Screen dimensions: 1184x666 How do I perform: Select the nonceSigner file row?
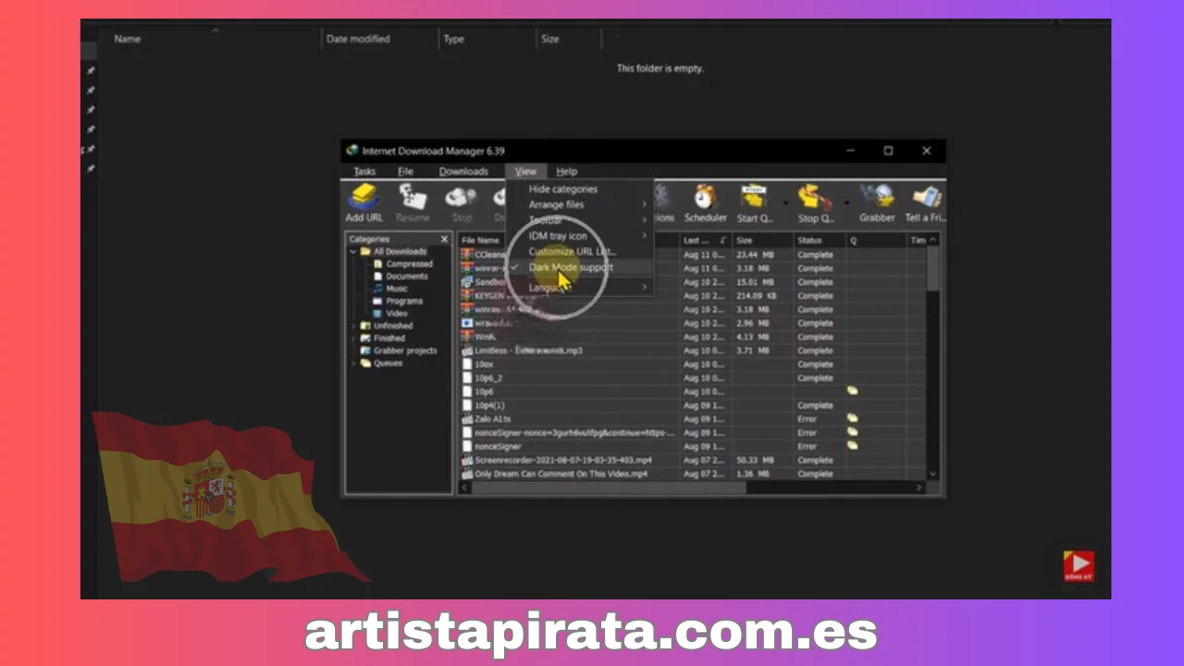pos(692,446)
